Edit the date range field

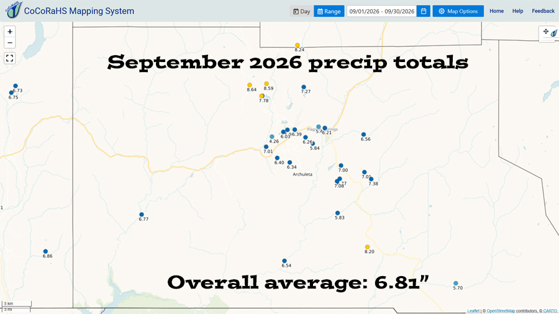pos(381,11)
